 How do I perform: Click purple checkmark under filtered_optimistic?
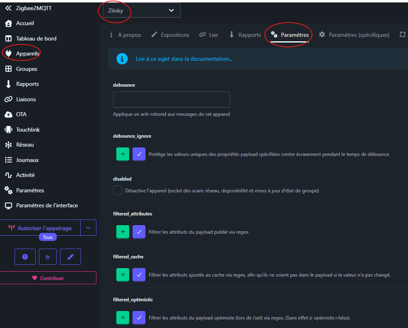click(x=139, y=318)
